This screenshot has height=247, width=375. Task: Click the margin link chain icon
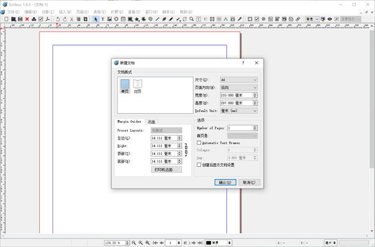click(x=186, y=150)
